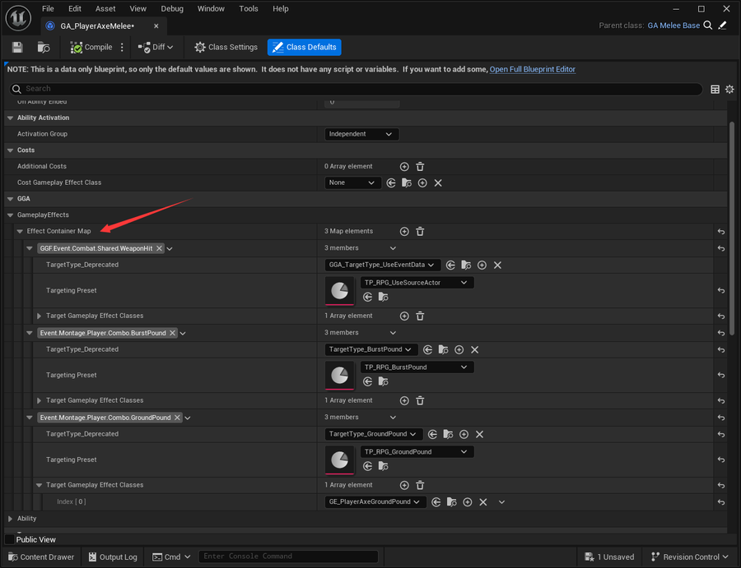
Task: Collapse the Effect Container Map row
Action: pyautogui.click(x=20, y=232)
